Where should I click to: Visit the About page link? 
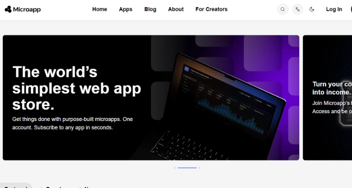[176, 9]
